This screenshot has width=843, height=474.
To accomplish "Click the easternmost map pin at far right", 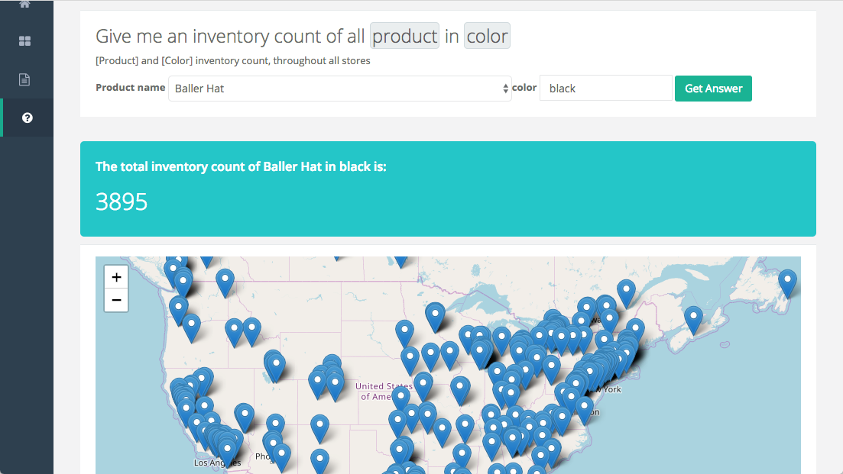I will [787, 282].
